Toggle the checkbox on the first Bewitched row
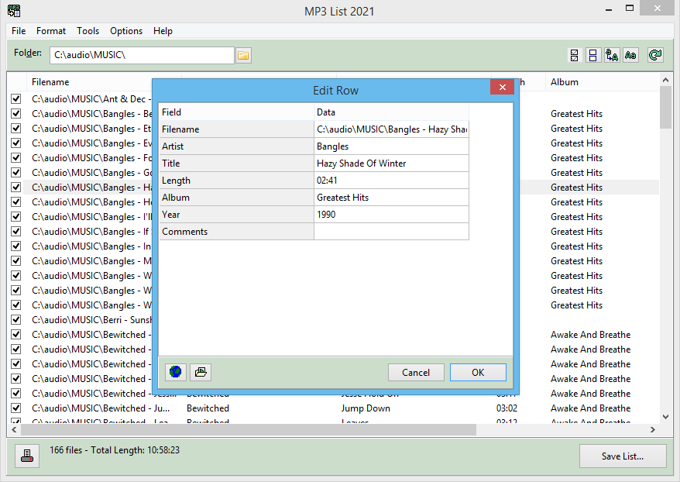This screenshot has height=482, width=680. click(x=15, y=334)
